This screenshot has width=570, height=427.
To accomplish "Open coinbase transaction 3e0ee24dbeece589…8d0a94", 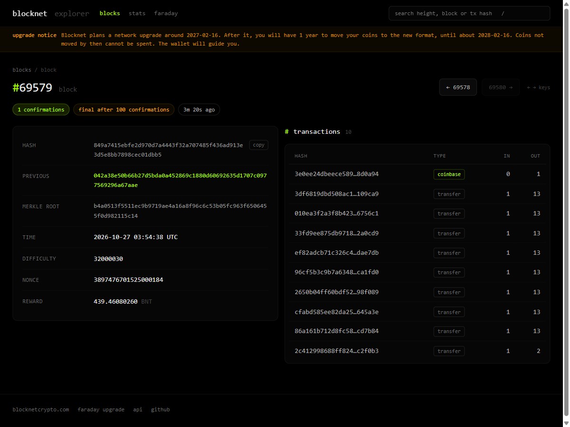I will point(337,174).
